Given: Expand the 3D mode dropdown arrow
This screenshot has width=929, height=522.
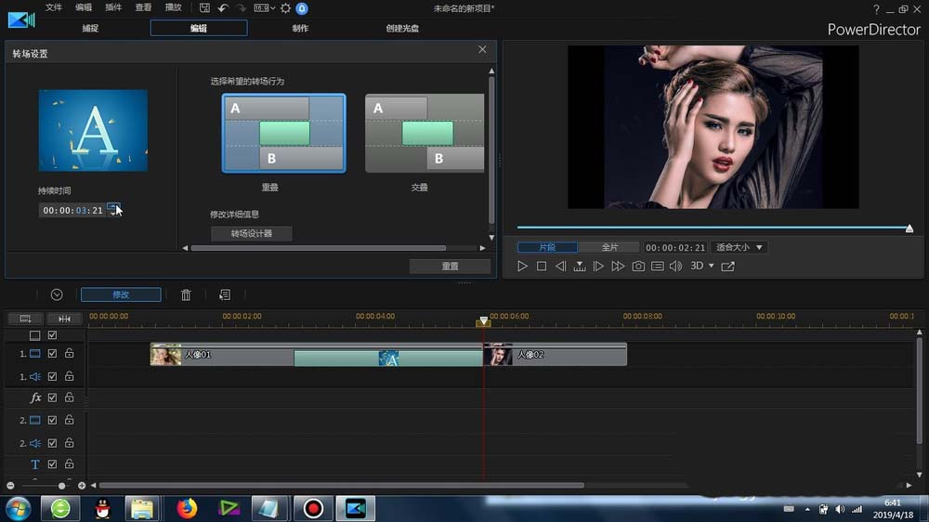Looking at the screenshot, I should [712, 266].
